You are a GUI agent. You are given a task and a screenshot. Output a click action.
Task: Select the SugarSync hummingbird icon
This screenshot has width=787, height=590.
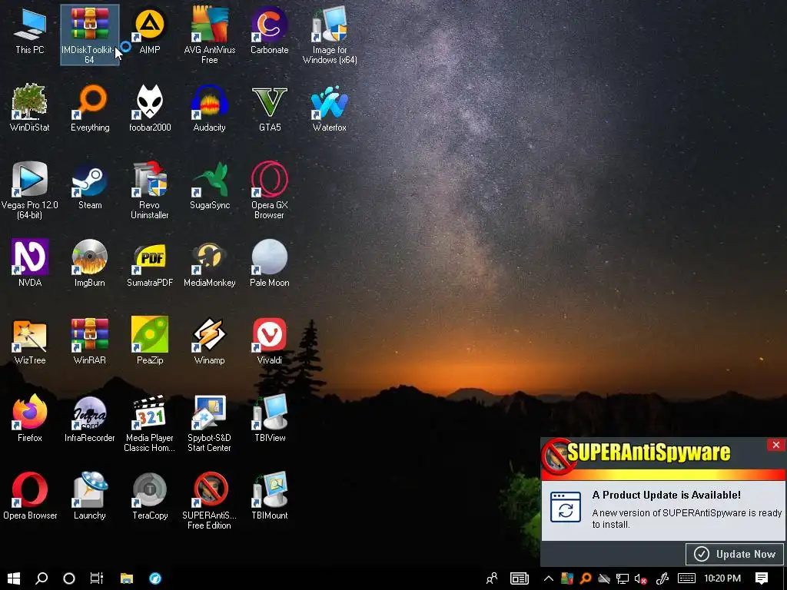click(209, 187)
